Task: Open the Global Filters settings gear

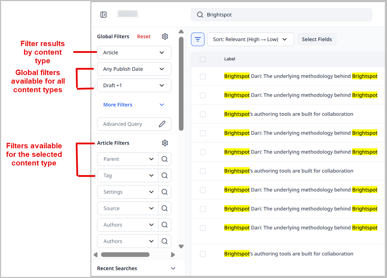Action: pos(165,36)
